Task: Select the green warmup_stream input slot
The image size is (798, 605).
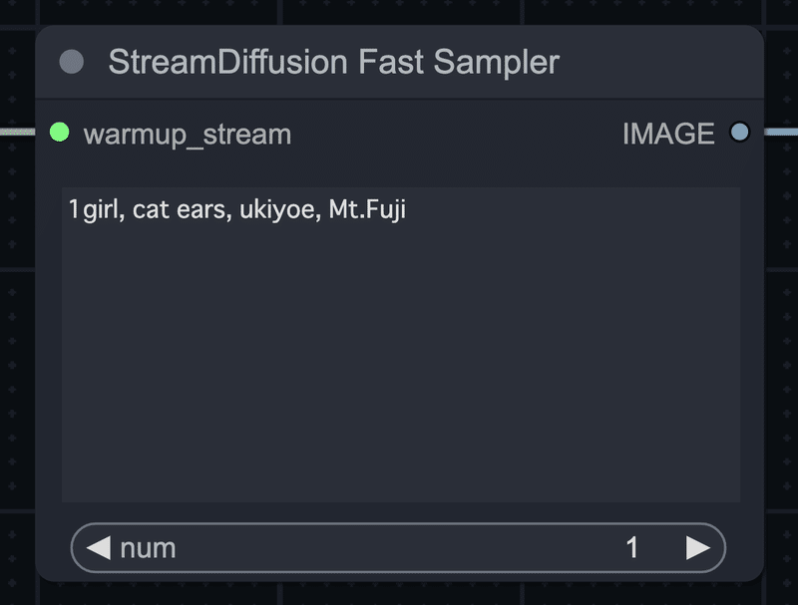Action: coord(59,133)
